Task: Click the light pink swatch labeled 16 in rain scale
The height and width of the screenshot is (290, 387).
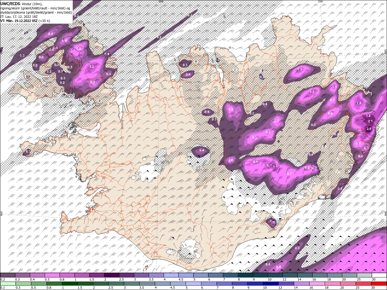Action: point(317,283)
